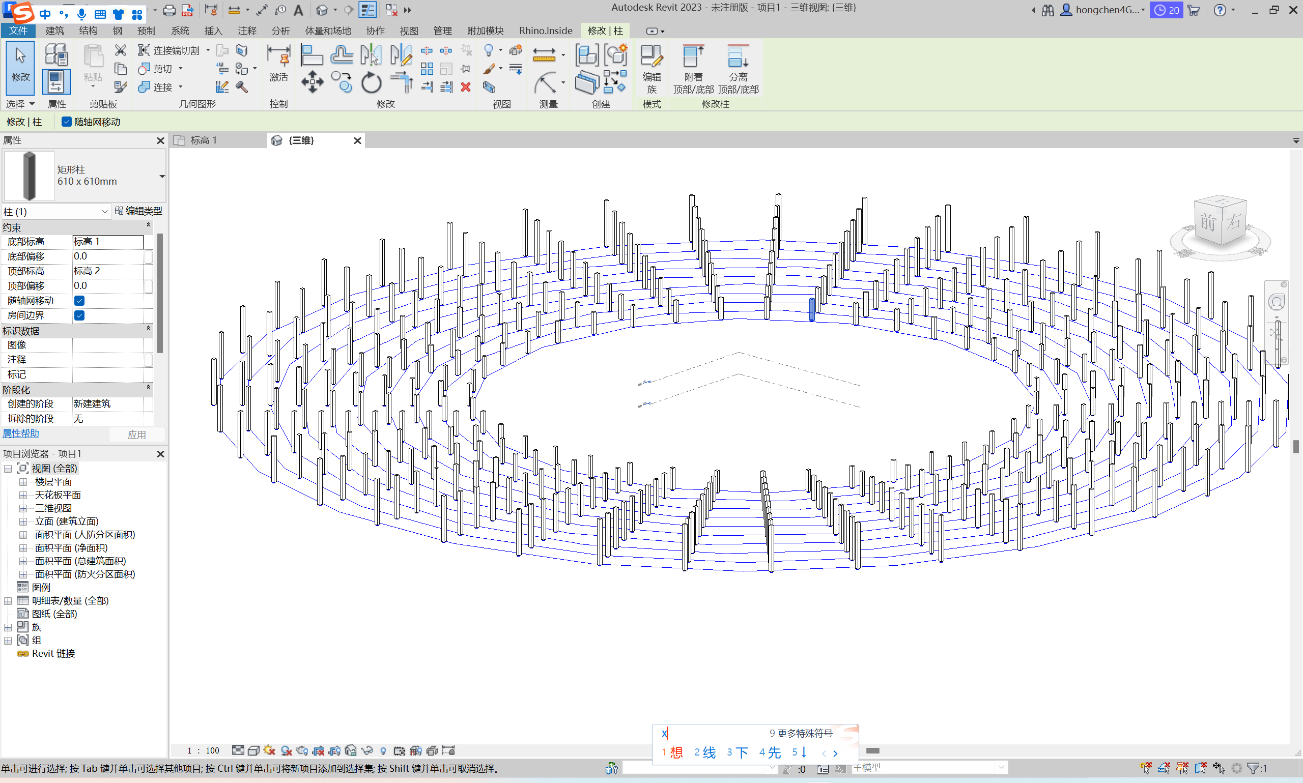1303x783 pixels.
Task: Collapse the 视图 (全部) tree node
Action: tap(8, 469)
